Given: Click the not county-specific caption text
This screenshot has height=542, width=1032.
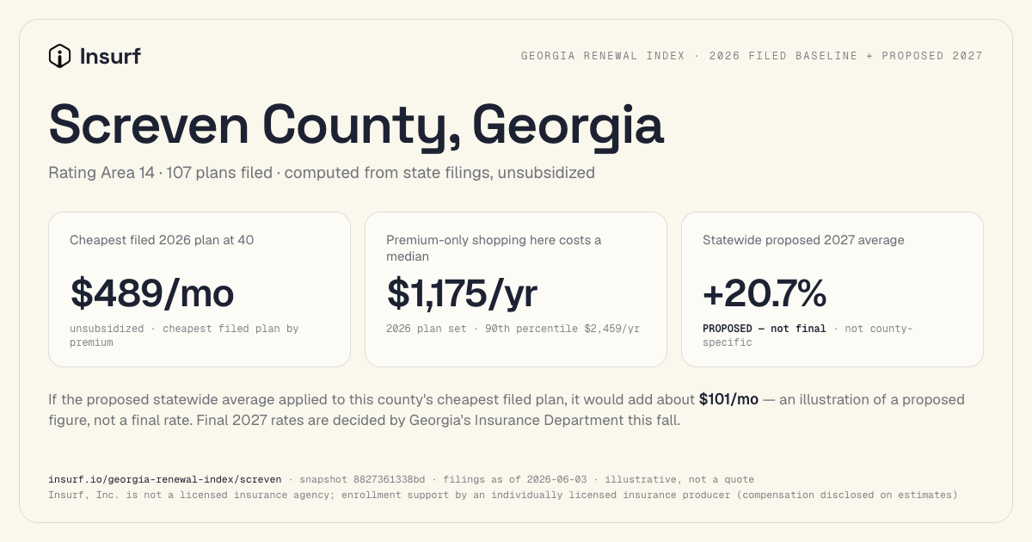Looking at the screenshot, I should pyautogui.click(x=808, y=336).
